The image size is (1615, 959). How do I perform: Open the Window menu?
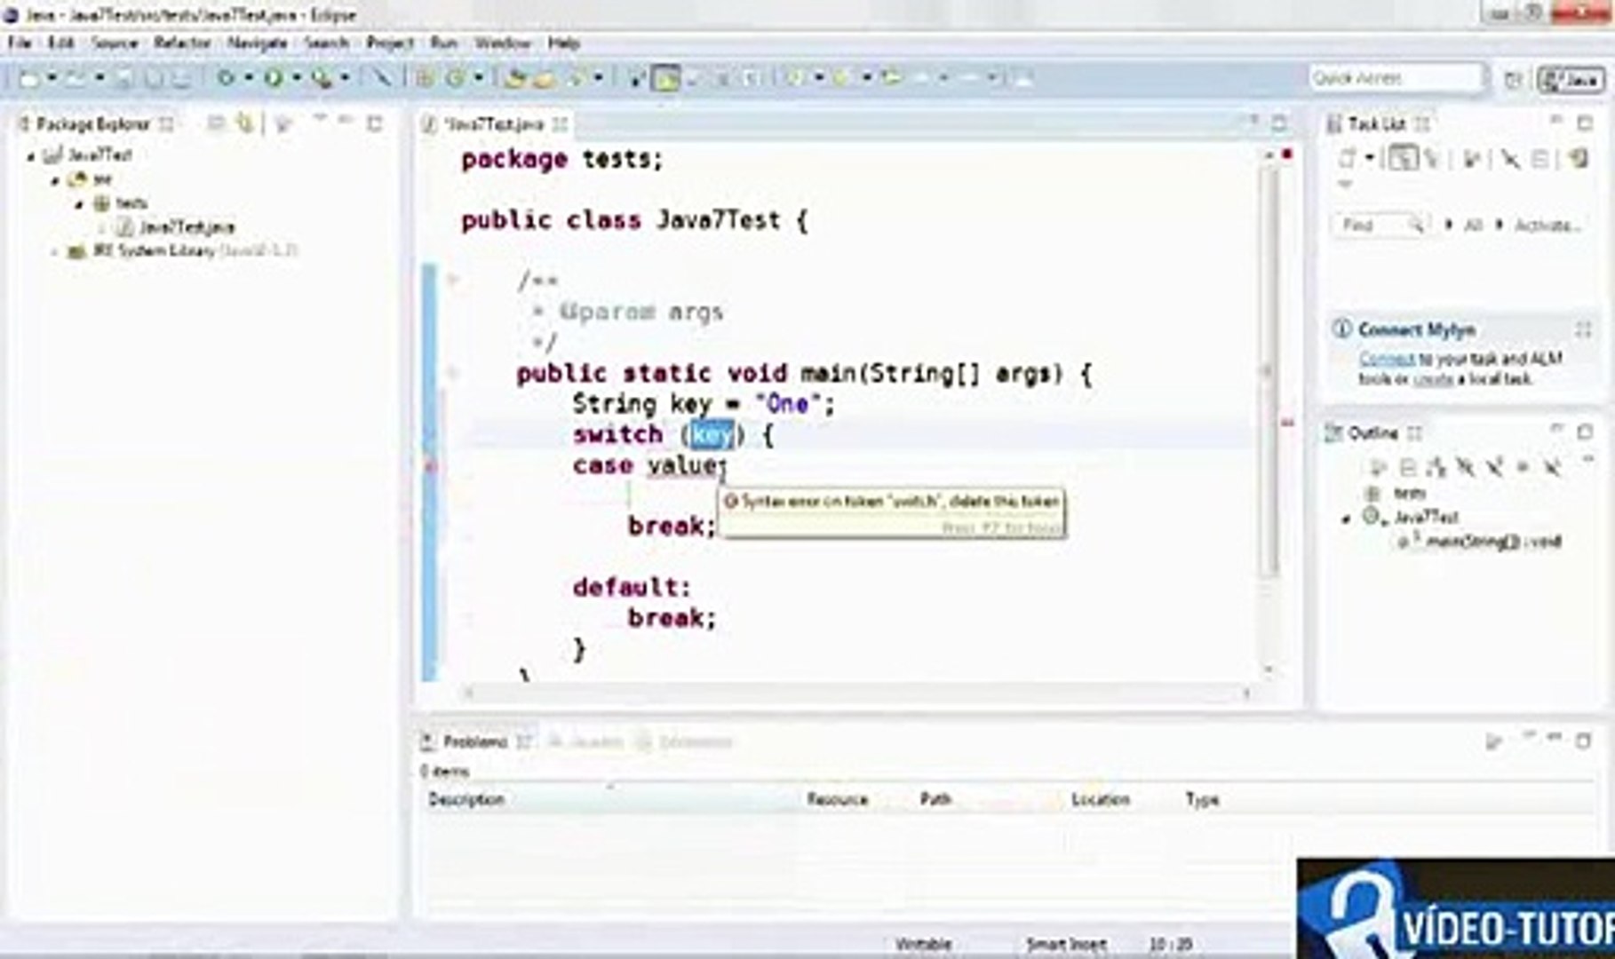(503, 43)
